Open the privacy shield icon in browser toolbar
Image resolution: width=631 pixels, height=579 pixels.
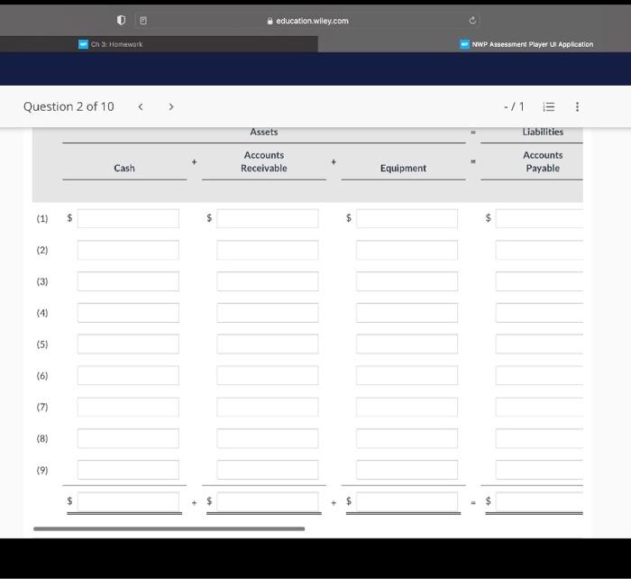pyautogui.click(x=121, y=20)
